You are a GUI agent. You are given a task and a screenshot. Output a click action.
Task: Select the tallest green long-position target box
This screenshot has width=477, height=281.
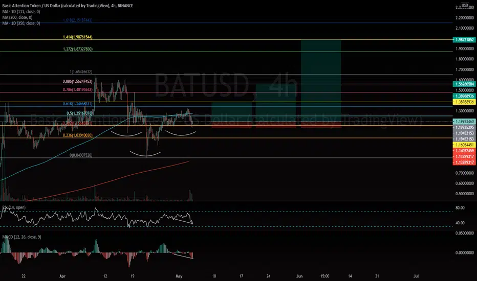point(321,81)
